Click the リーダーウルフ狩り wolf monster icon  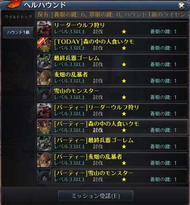click(x=44, y=29)
